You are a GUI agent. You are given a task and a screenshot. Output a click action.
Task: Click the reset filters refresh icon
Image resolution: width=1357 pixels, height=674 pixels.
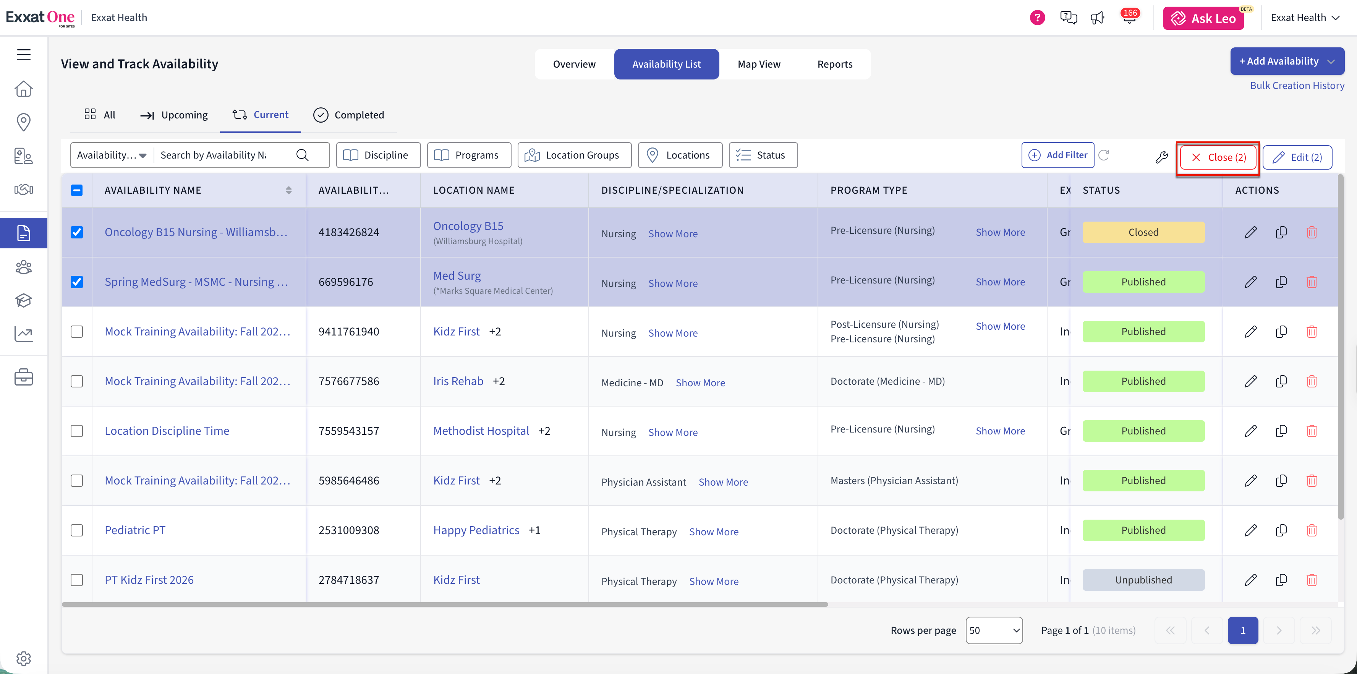coord(1104,155)
